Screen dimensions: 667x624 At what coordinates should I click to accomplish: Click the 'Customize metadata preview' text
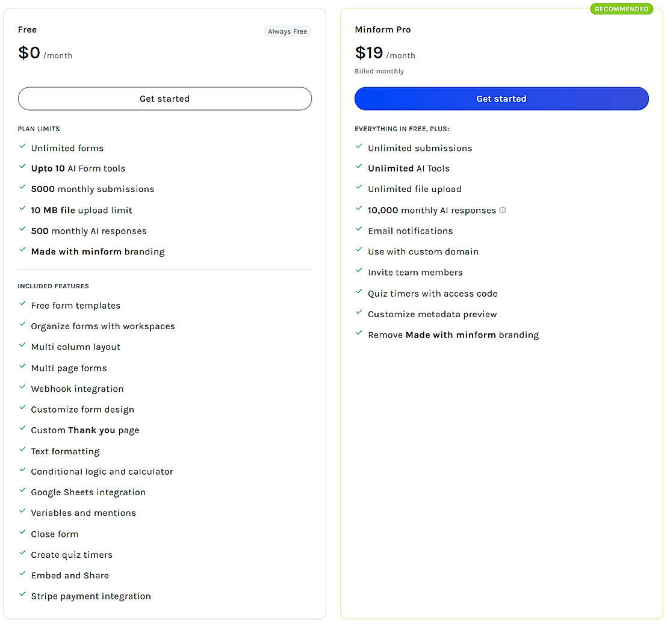click(x=433, y=315)
